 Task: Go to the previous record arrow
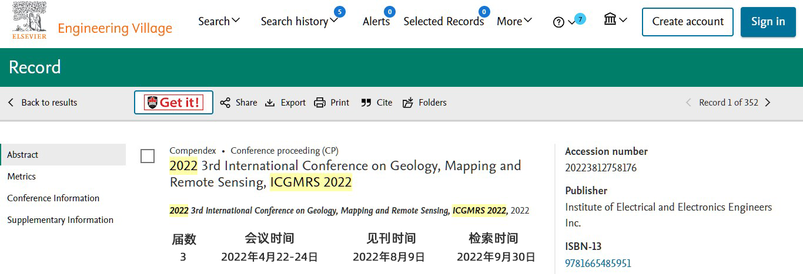tap(688, 103)
